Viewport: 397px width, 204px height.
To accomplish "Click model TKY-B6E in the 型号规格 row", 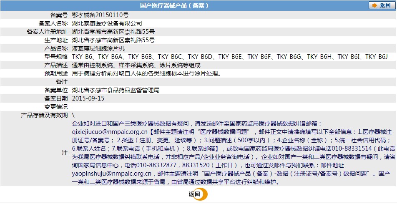I will (x=230, y=57).
